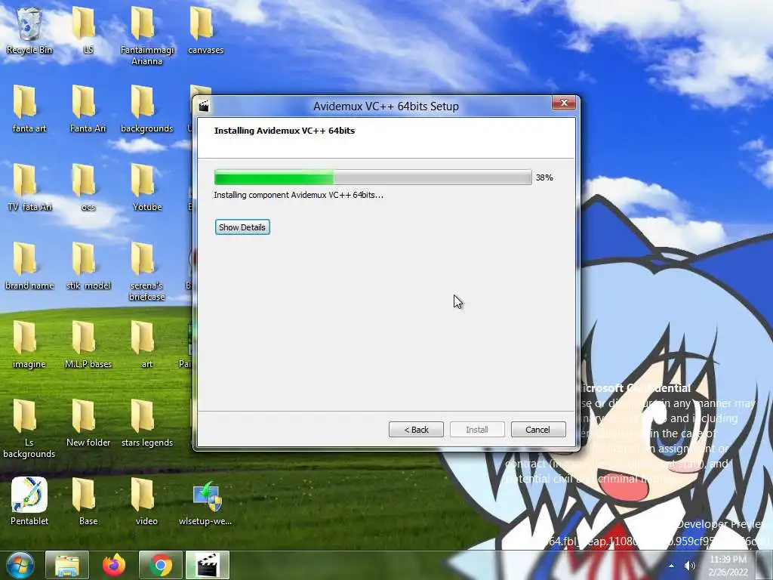Select the M.L.P bases folder
773x580 pixels.
tap(88, 344)
